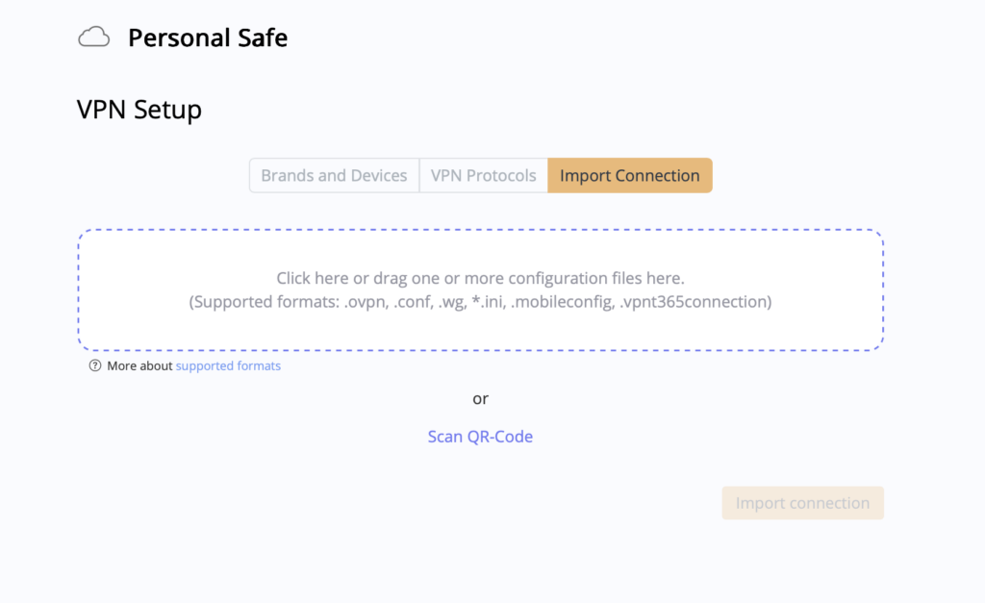
Task: Click the Personal Safe title text
Action: pos(208,38)
